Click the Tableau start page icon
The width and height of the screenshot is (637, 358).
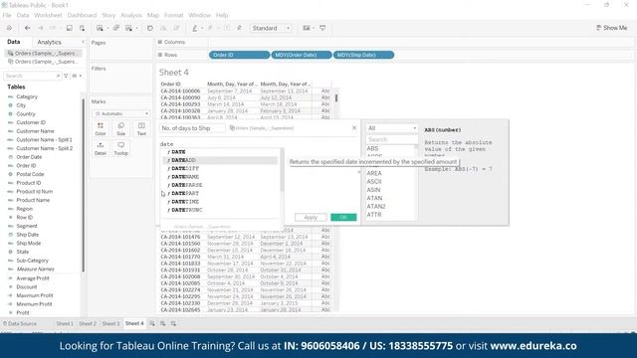[9, 28]
